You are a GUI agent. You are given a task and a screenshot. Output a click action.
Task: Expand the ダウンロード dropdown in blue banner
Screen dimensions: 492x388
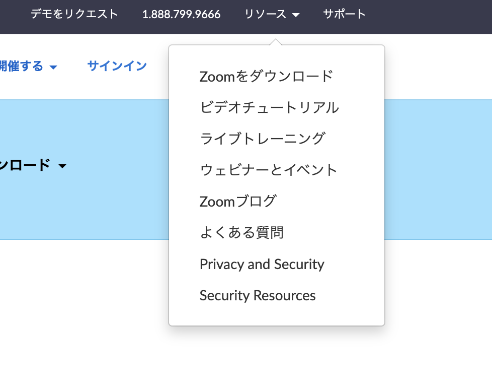coord(33,165)
